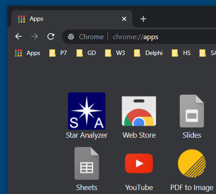This screenshot has width=216, height=194.
Task: Select the Apps browser tab
Action: pos(72,19)
